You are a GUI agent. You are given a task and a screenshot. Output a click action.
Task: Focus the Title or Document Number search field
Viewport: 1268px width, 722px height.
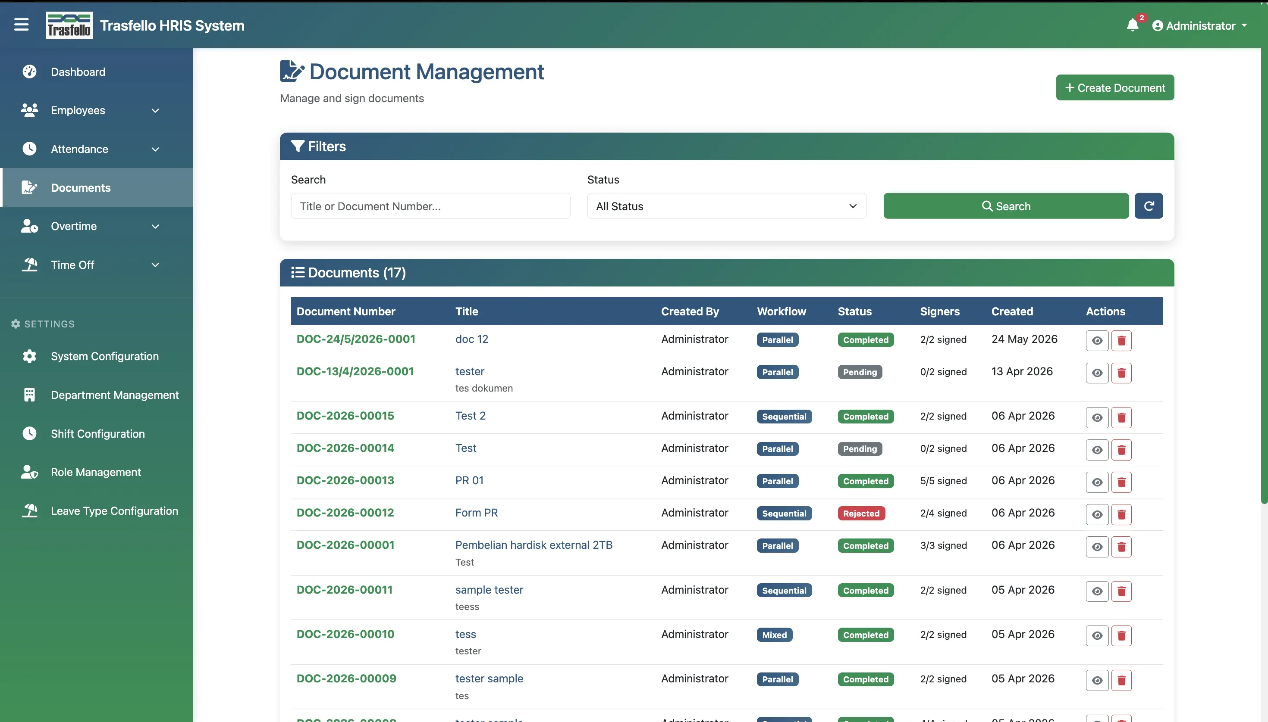(x=430, y=206)
